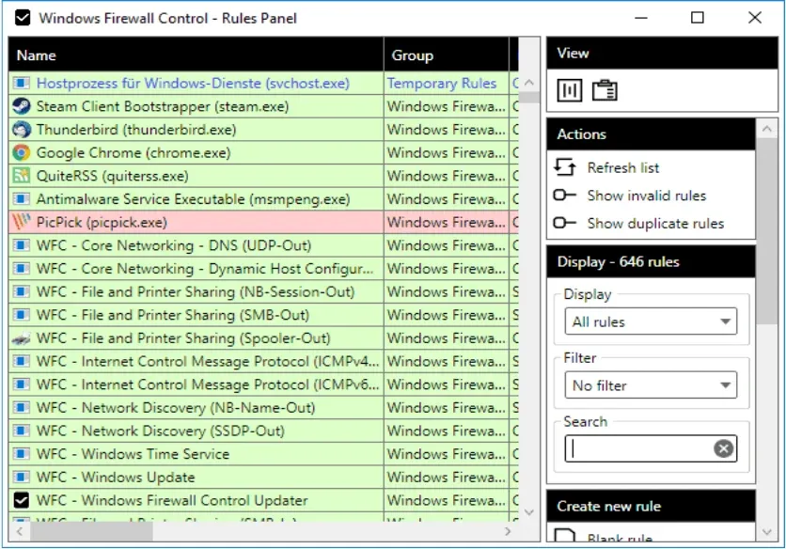Image resolution: width=786 pixels, height=549 pixels.
Task: Sort by the Group column header
Action: coord(447,55)
